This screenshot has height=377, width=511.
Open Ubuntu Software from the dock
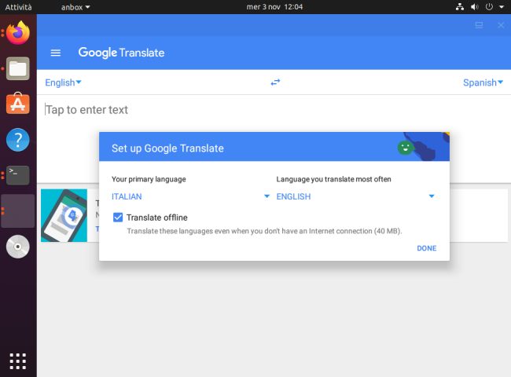click(x=18, y=104)
